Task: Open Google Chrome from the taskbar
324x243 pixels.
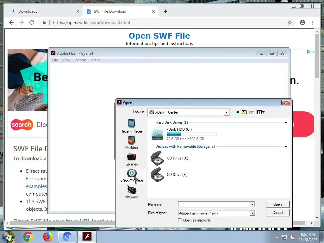Action: tap(28, 237)
